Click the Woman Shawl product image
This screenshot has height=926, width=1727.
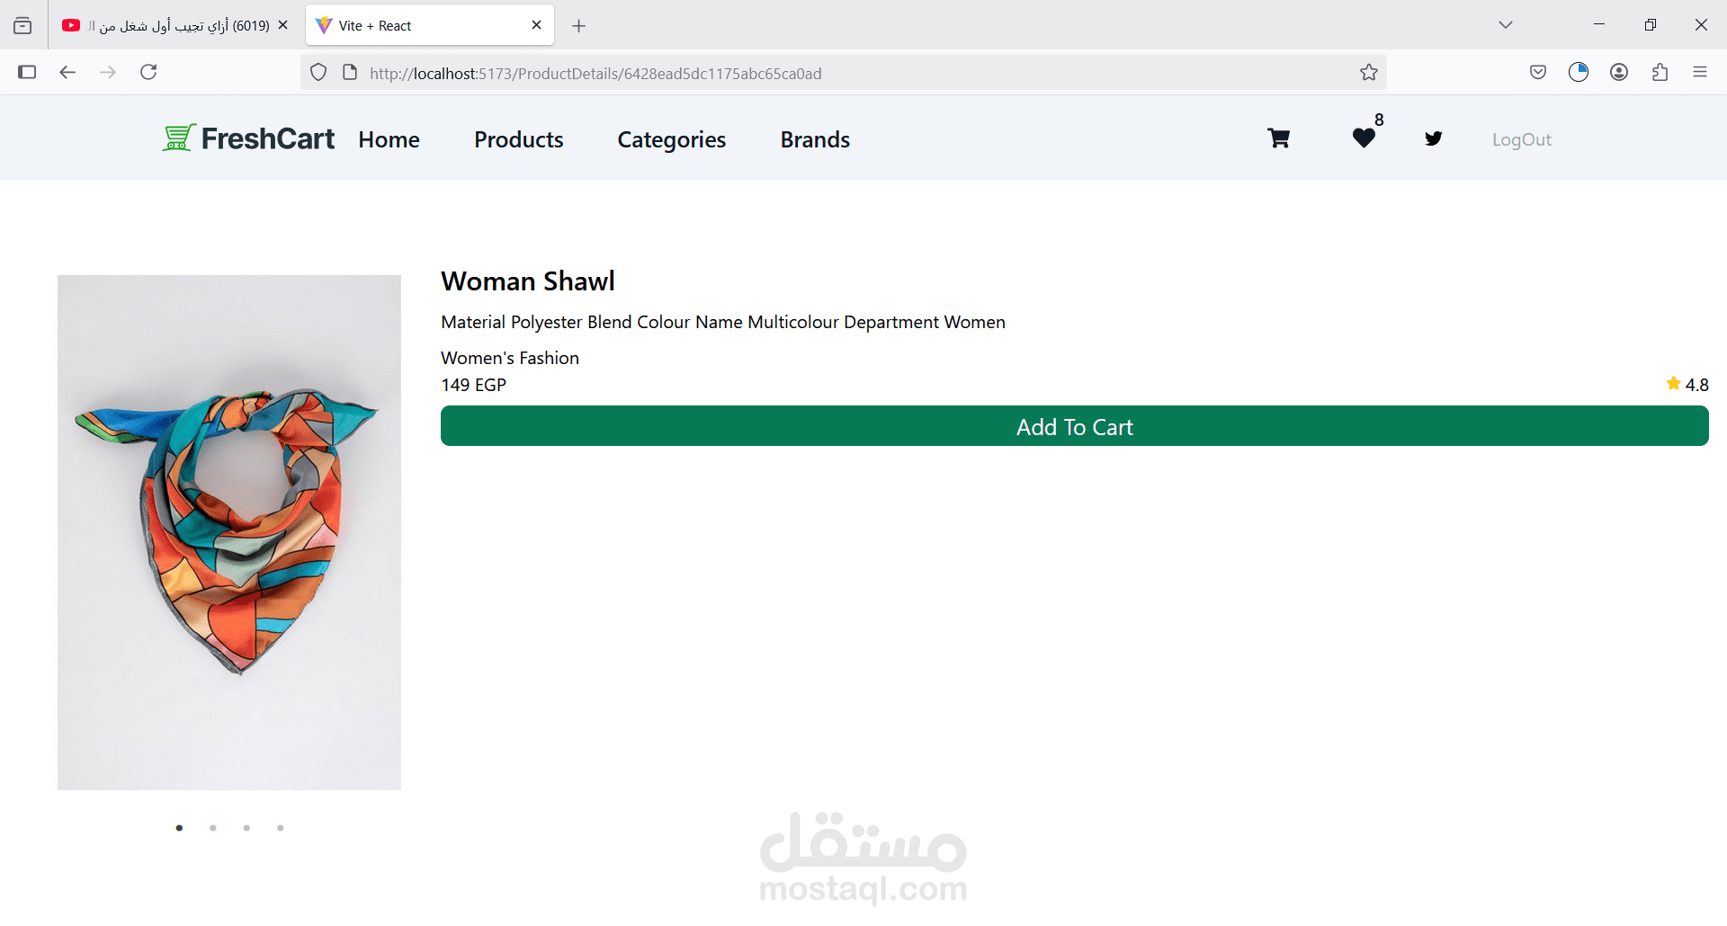229,532
